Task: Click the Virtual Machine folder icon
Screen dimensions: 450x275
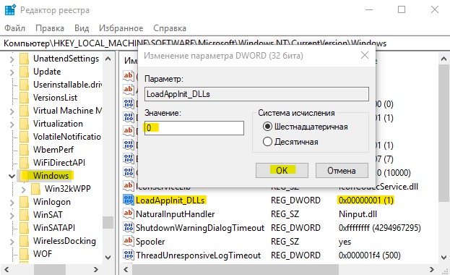Action: [x=24, y=111]
